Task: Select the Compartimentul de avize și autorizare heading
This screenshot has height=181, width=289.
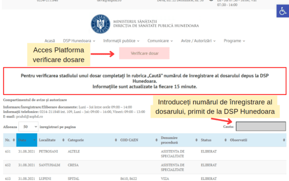Action: coord(35,100)
